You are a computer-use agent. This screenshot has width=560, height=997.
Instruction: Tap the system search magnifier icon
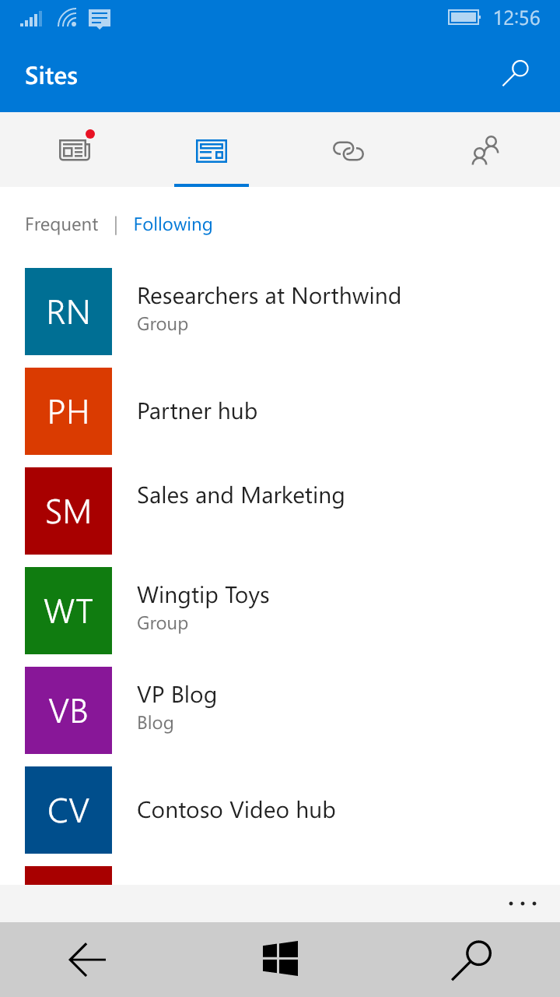[x=471, y=960]
